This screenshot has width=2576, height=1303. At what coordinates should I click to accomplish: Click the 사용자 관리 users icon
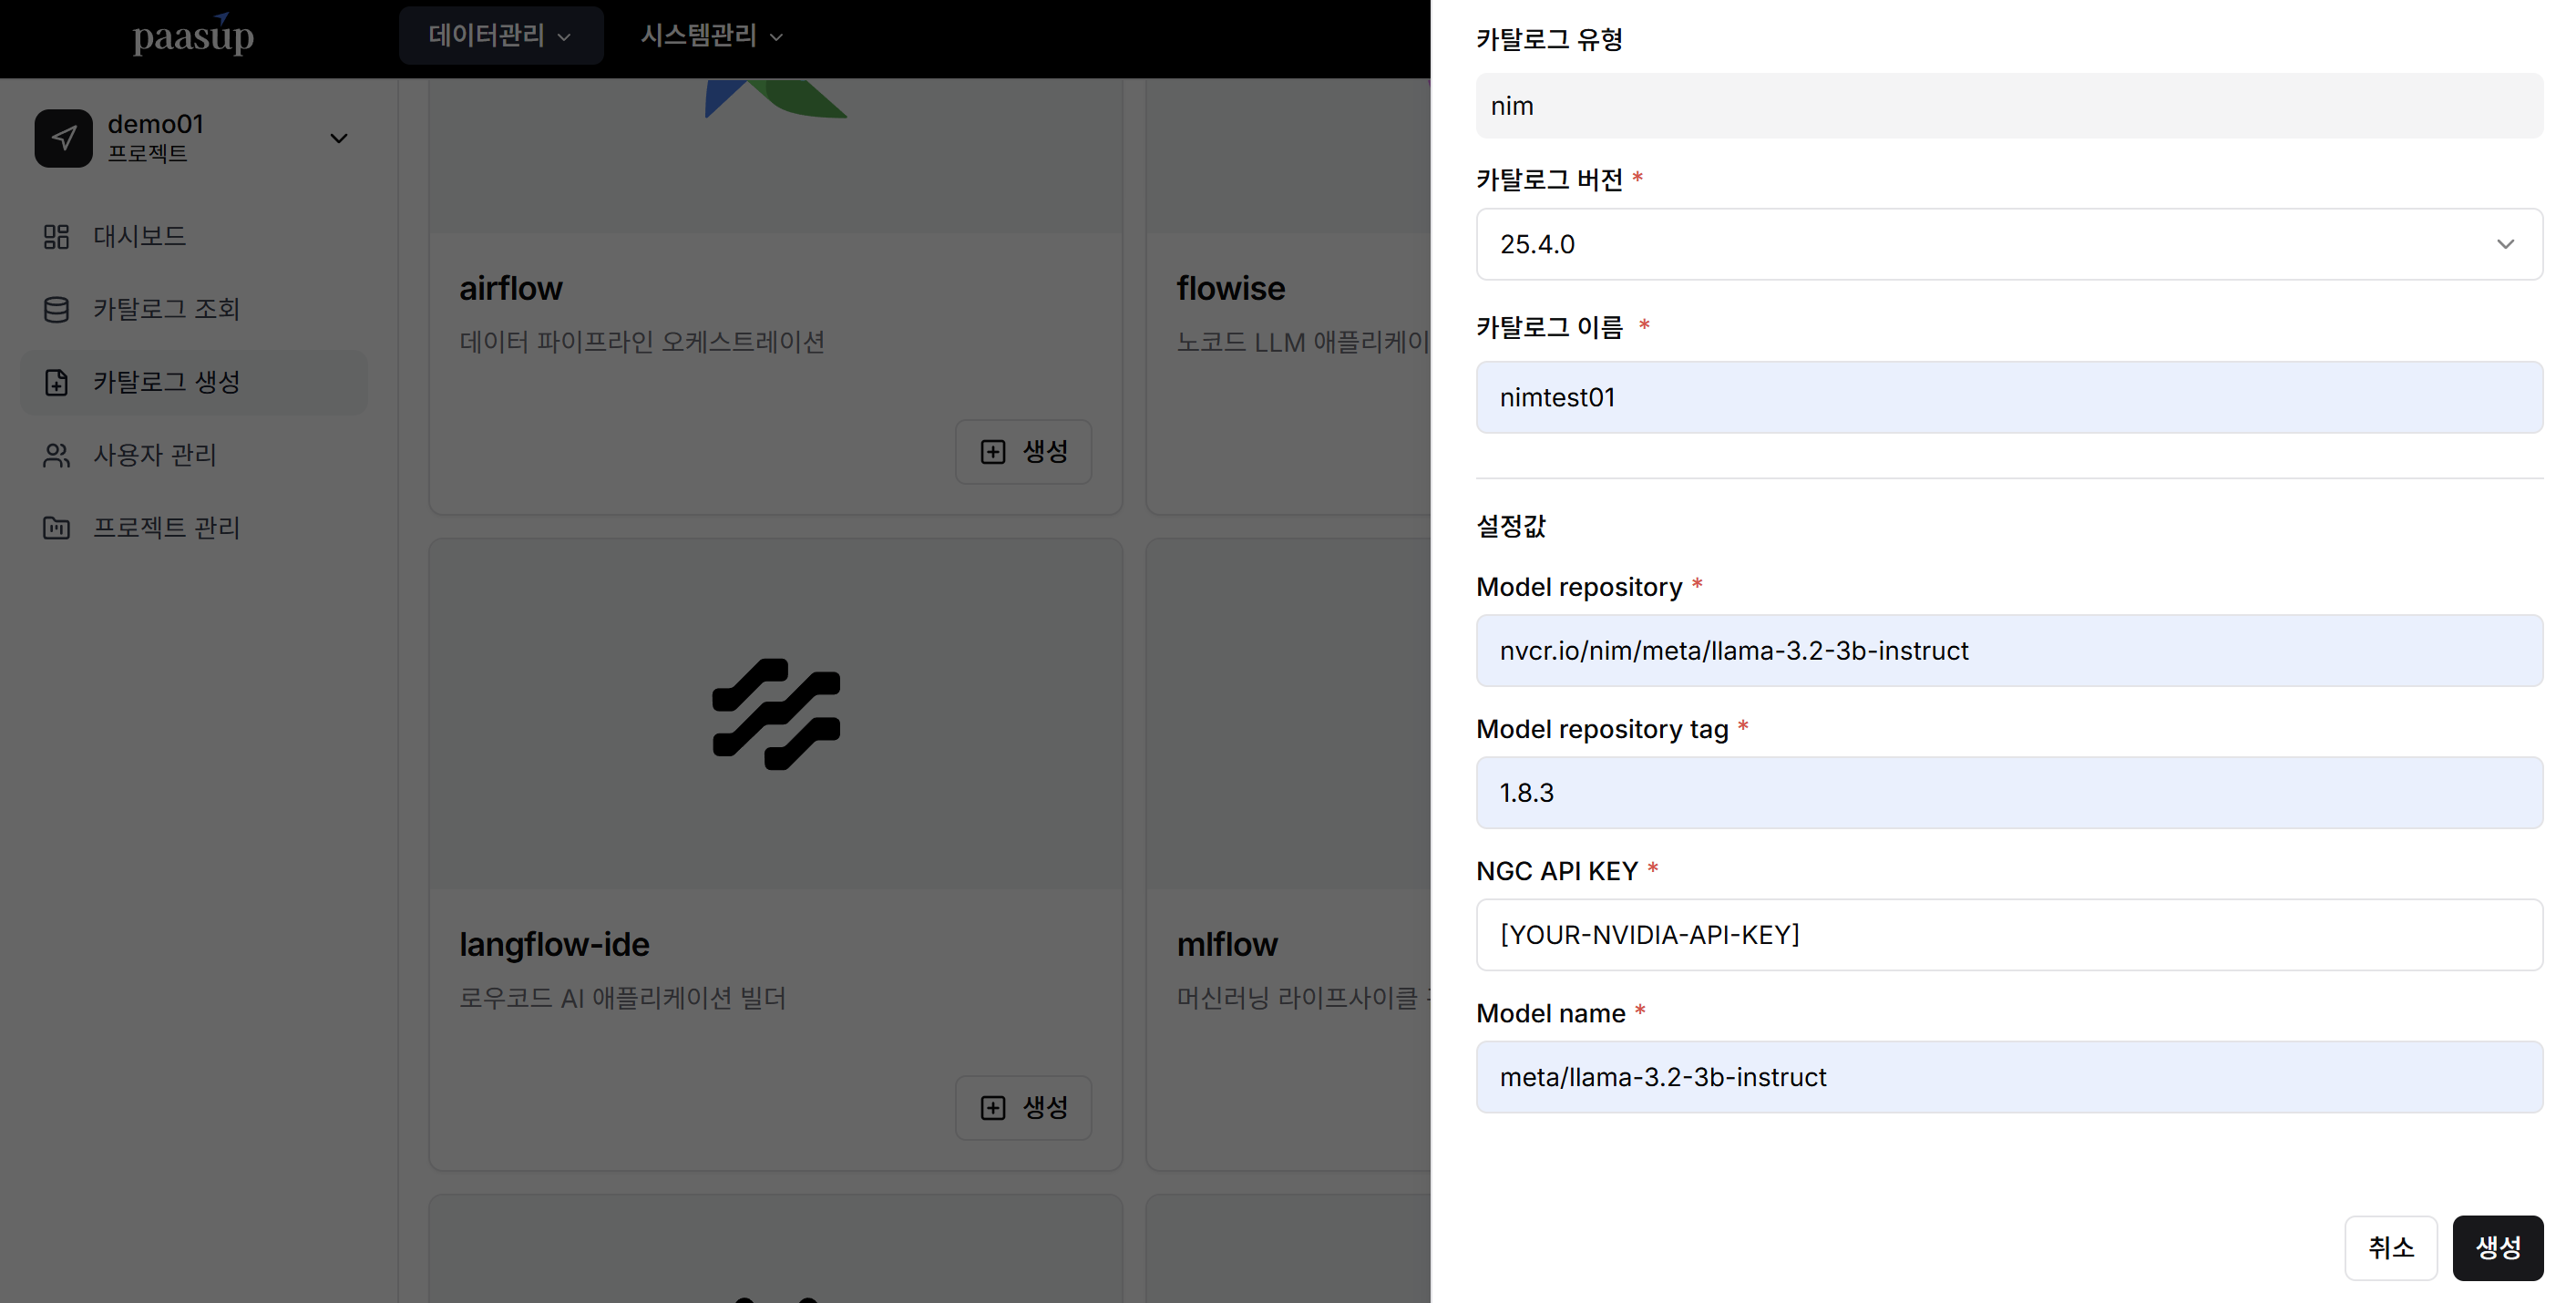(56, 455)
